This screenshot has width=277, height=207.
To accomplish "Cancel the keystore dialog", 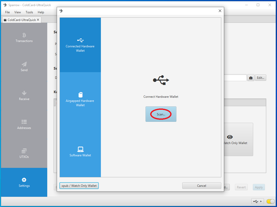I will click(202, 186).
